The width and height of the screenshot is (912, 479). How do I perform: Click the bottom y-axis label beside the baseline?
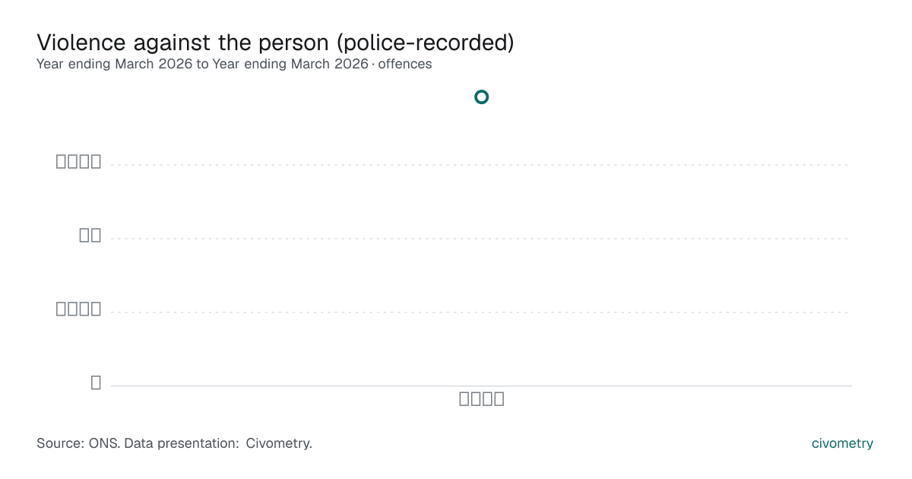[x=96, y=382]
